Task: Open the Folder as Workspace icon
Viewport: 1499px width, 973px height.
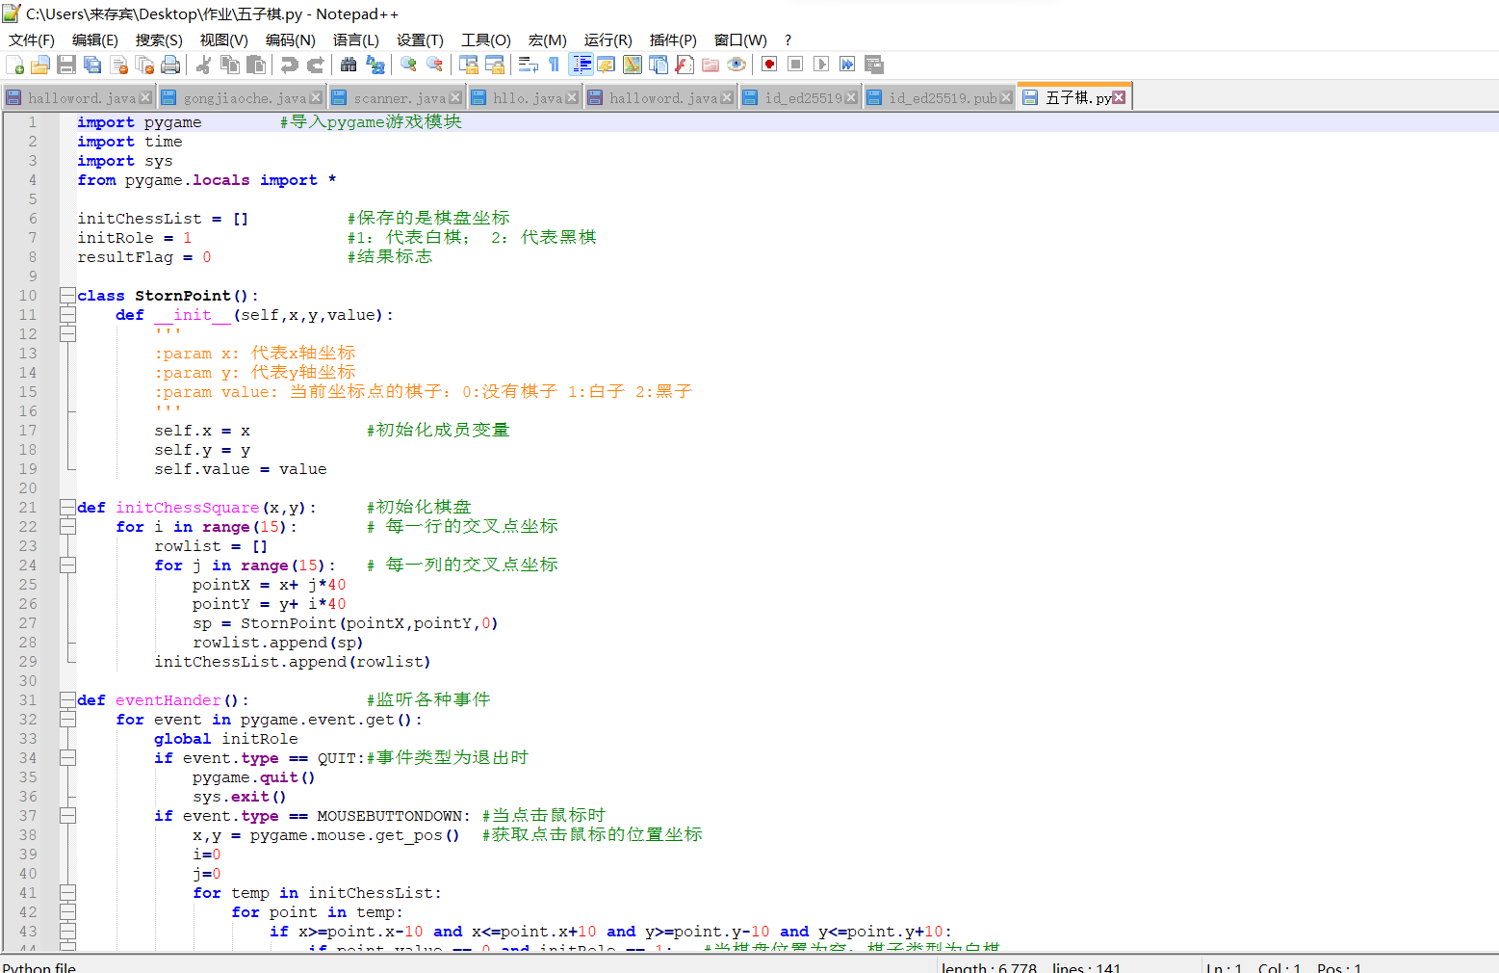Action: tap(710, 65)
